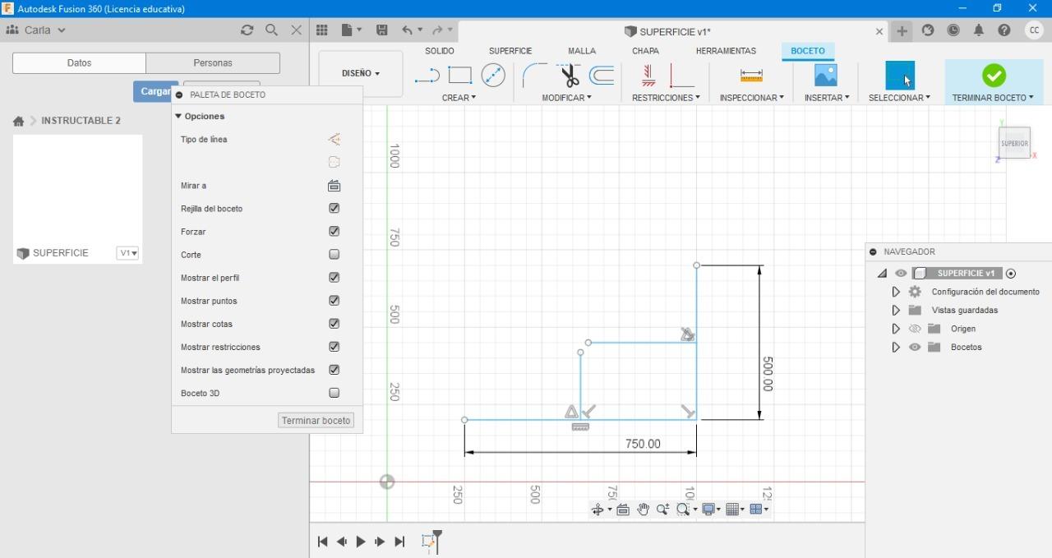Screen dimensions: 1052x558
Task: Open the Measure inspect tool
Action: tap(751, 76)
